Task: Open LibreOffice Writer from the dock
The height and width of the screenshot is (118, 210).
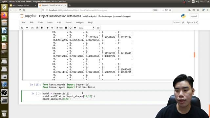Action: pyautogui.click(x=4, y=30)
